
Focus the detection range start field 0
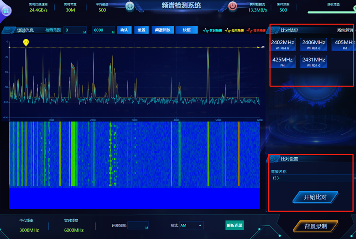(75, 30)
